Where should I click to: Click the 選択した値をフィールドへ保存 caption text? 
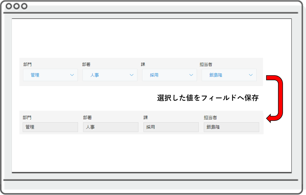[x=208, y=98]
